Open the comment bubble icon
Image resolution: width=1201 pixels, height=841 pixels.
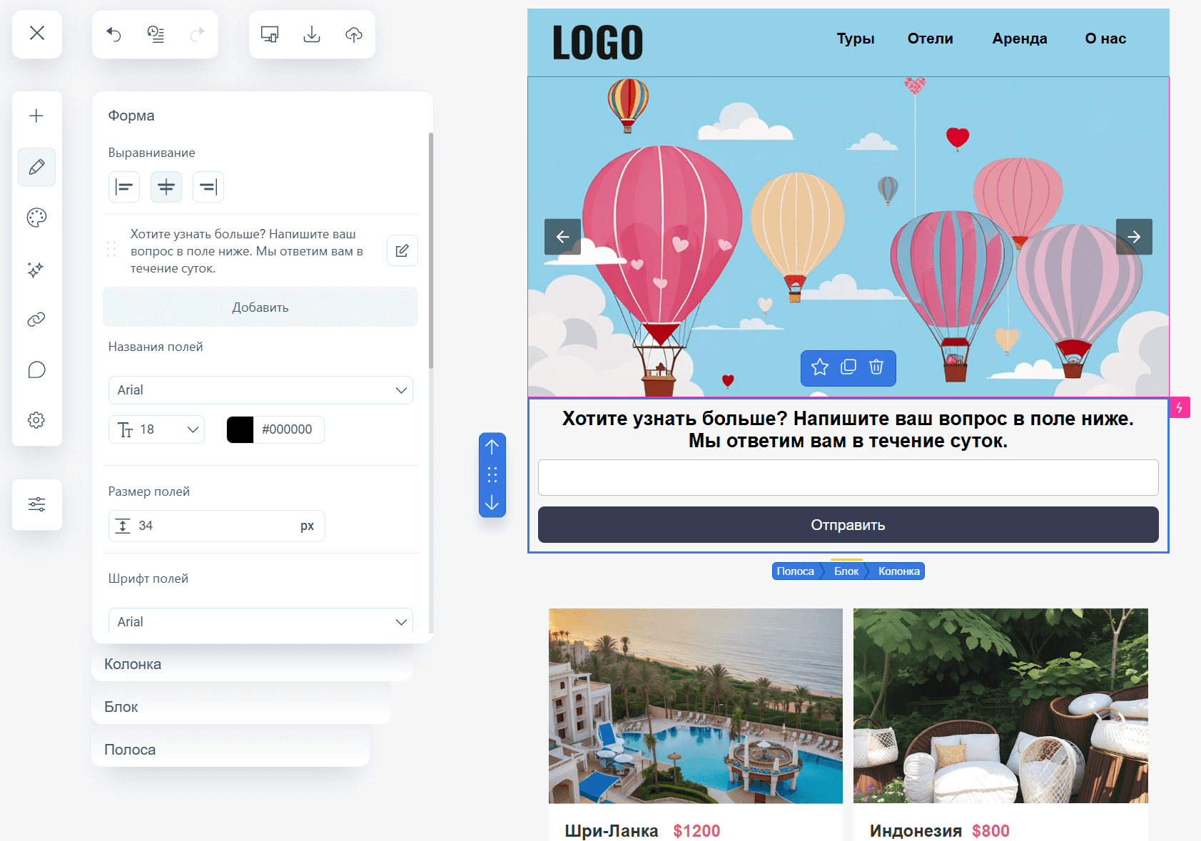coord(36,369)
